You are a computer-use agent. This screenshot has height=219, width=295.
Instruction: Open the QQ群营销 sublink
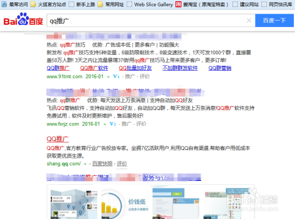220,68
